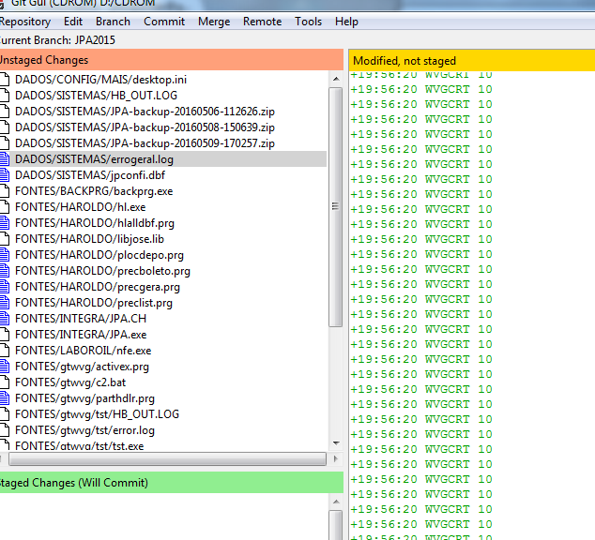595x540 pixels.
Task: Open the Remote menu
Action: click(262, 22)
